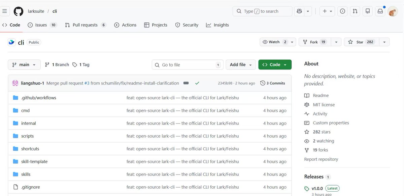Open the pull requests icon in header
The height and width of the screenshot is (196, 404).
tap(355, 11)
